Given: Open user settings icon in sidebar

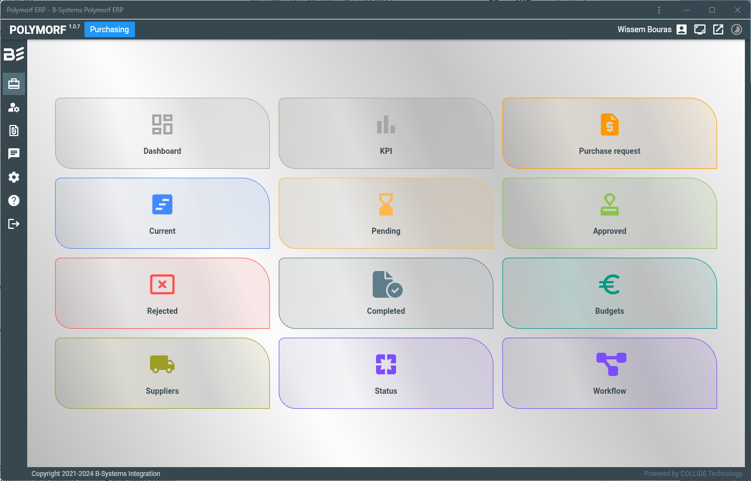Looking at the screenshot, I should 14,108.
